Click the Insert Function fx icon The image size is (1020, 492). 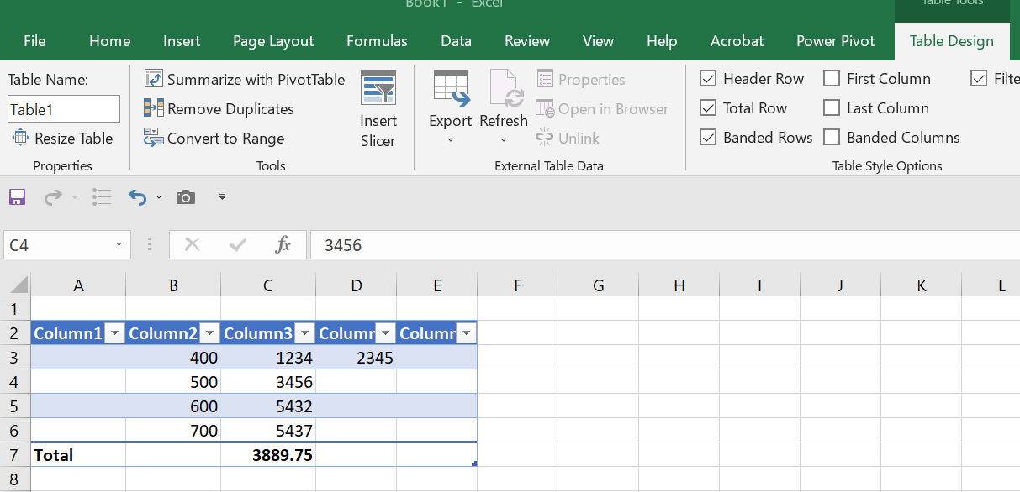pos(283,245)
